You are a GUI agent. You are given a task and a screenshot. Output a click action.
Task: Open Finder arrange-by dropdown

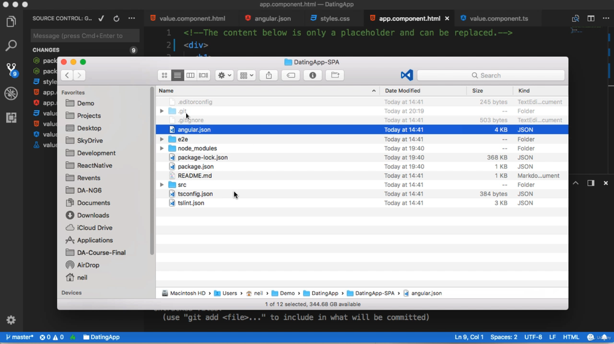coord(246,75)
